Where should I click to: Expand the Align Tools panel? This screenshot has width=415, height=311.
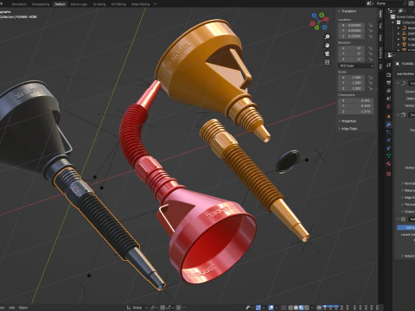pyautogui.click(x=348, y=129)
